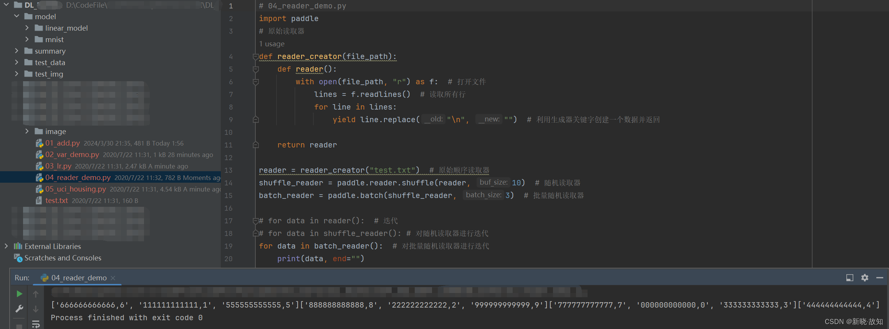Image resolution: width=889 pixels, height=329 pixels.
Task: Open 05_uci_housing.py file
Action: (76, 189)
